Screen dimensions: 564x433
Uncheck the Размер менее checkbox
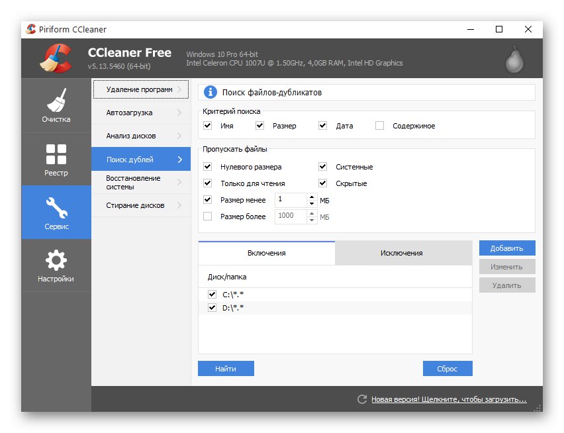208,199
